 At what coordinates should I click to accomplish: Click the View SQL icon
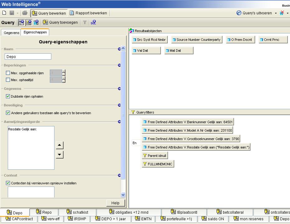(93, 22)
